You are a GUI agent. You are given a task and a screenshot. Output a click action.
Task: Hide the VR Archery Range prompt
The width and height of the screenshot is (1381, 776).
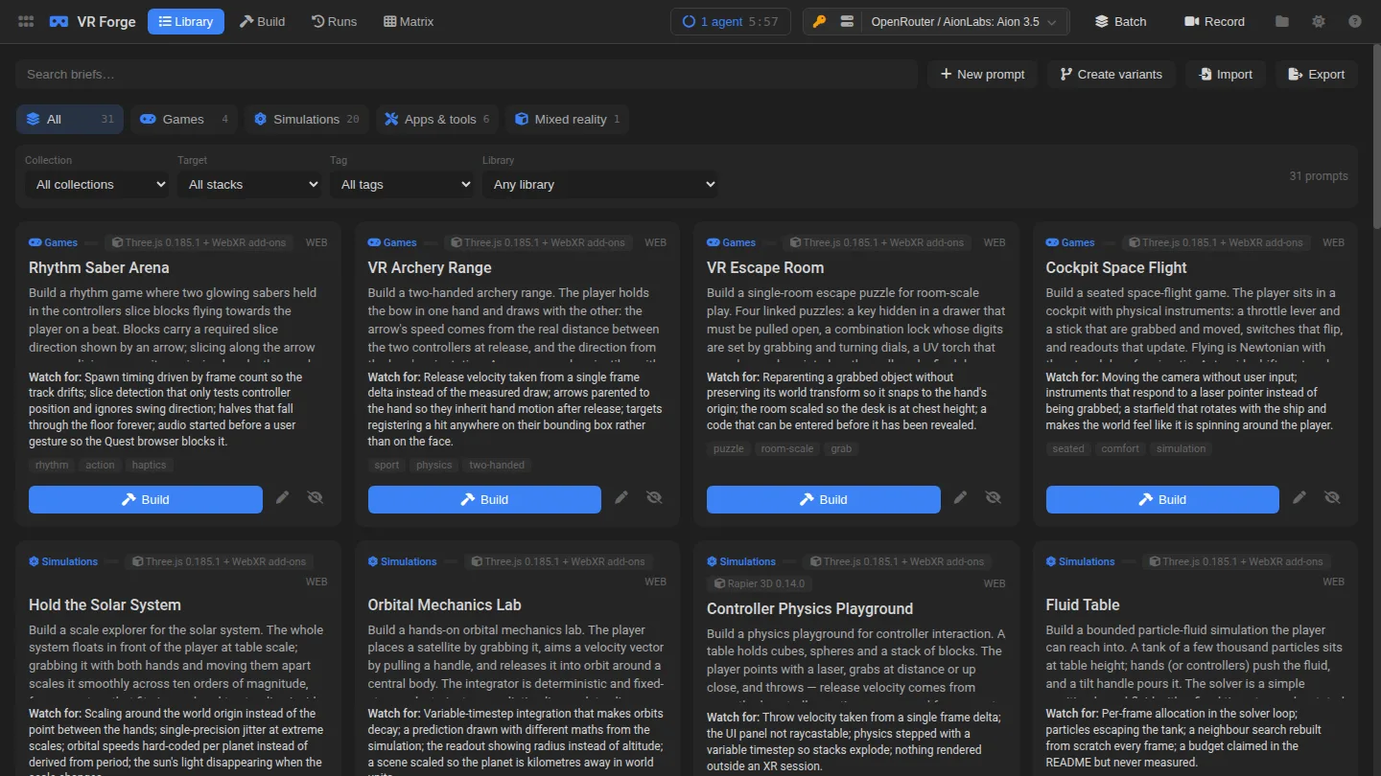point(654,498)
